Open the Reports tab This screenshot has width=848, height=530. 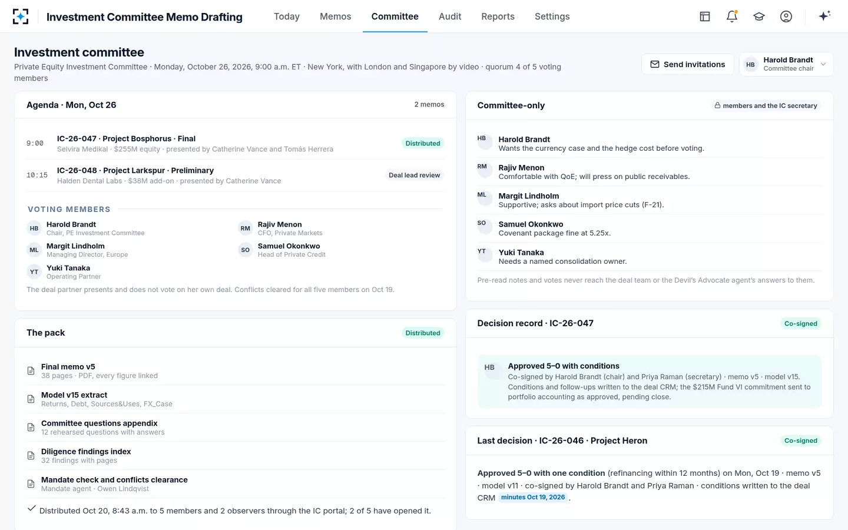click(498, 16)
